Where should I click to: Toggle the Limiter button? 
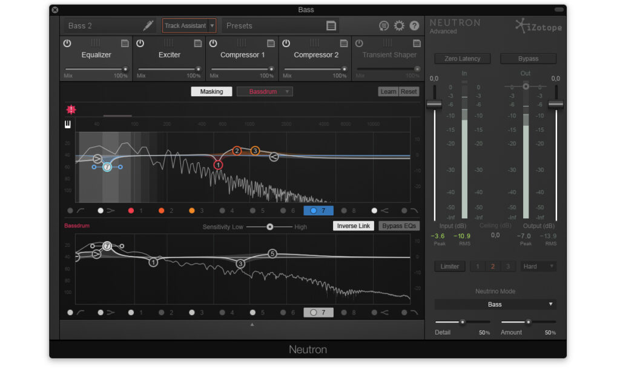click(450, 267)
